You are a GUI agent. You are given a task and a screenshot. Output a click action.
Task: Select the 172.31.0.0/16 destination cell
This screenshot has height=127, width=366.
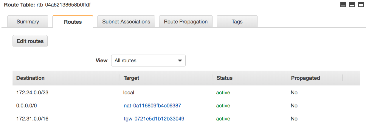point(32,119)
